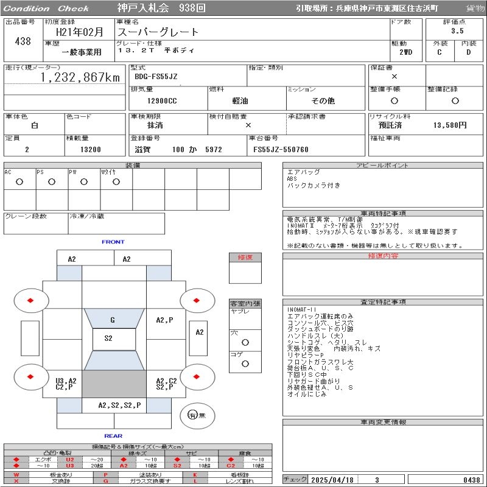The height and width of the screenshot is (487, 487).
Task: Click the fuel type 軽油
Action: click(x=240, y=101)
